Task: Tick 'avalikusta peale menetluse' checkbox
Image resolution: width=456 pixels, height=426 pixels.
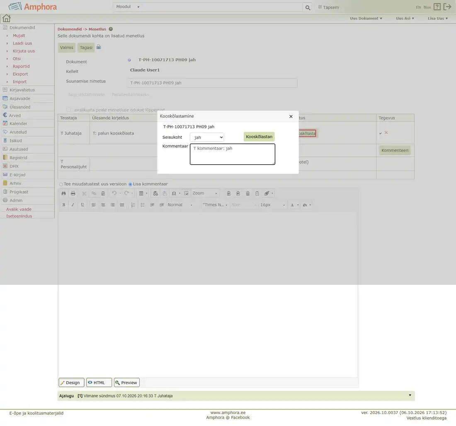Action: (x=68, y=110)
